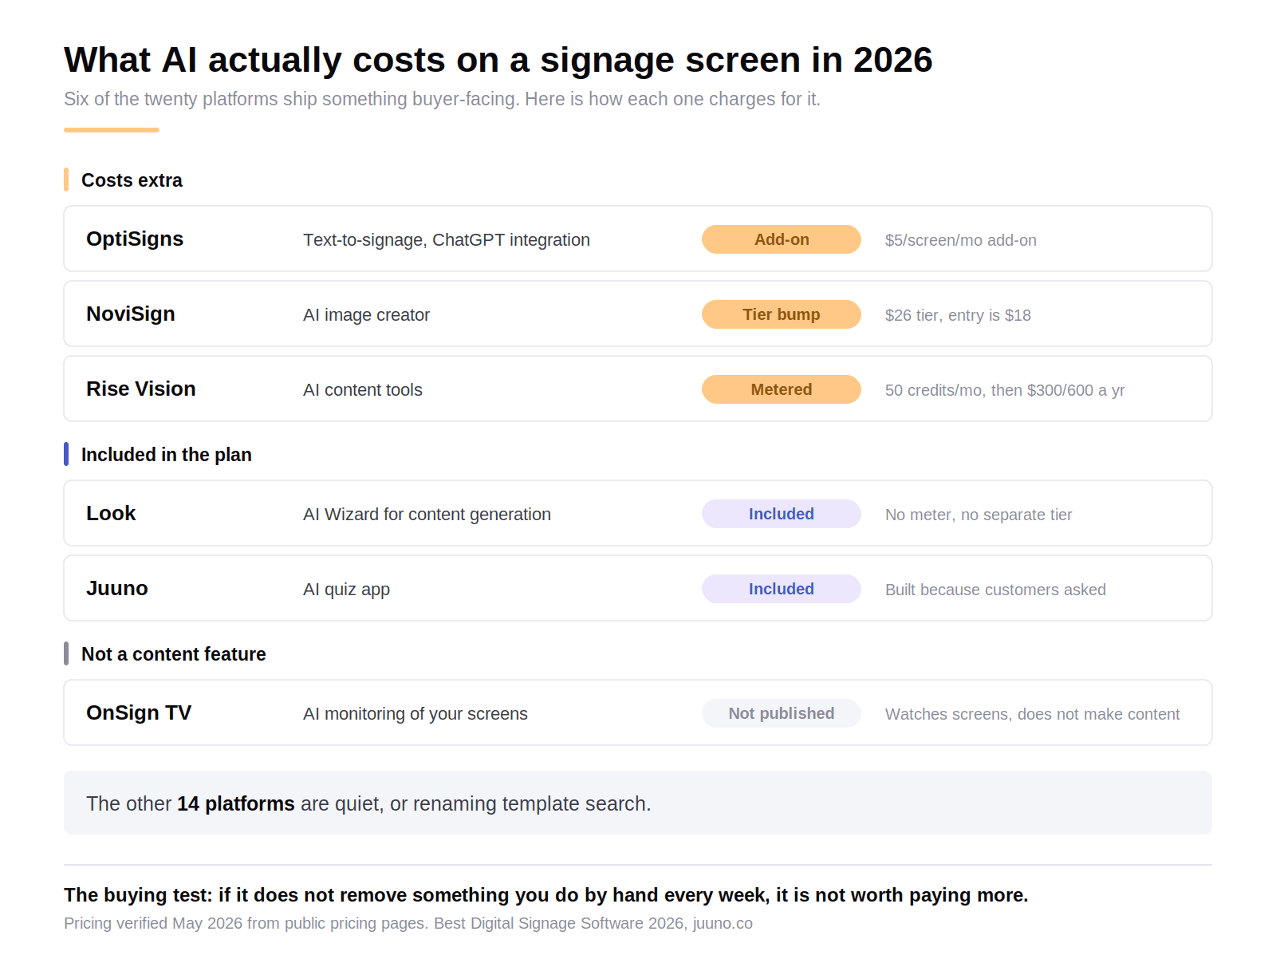Click the Juuno platform name
Viewport: 1276px width, 959px height.
pos(117,588)
